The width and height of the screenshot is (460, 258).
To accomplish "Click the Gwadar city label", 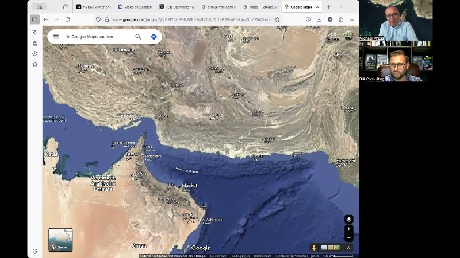I will tap(258, 156).
